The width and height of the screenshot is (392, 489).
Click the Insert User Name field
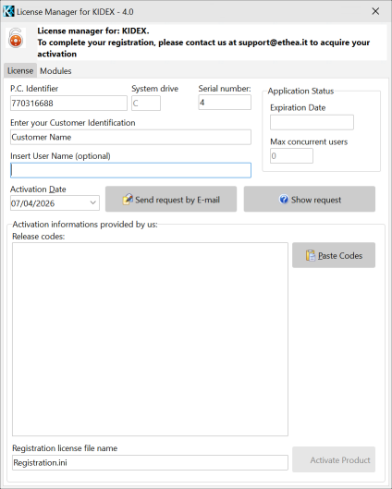(130, 170)
